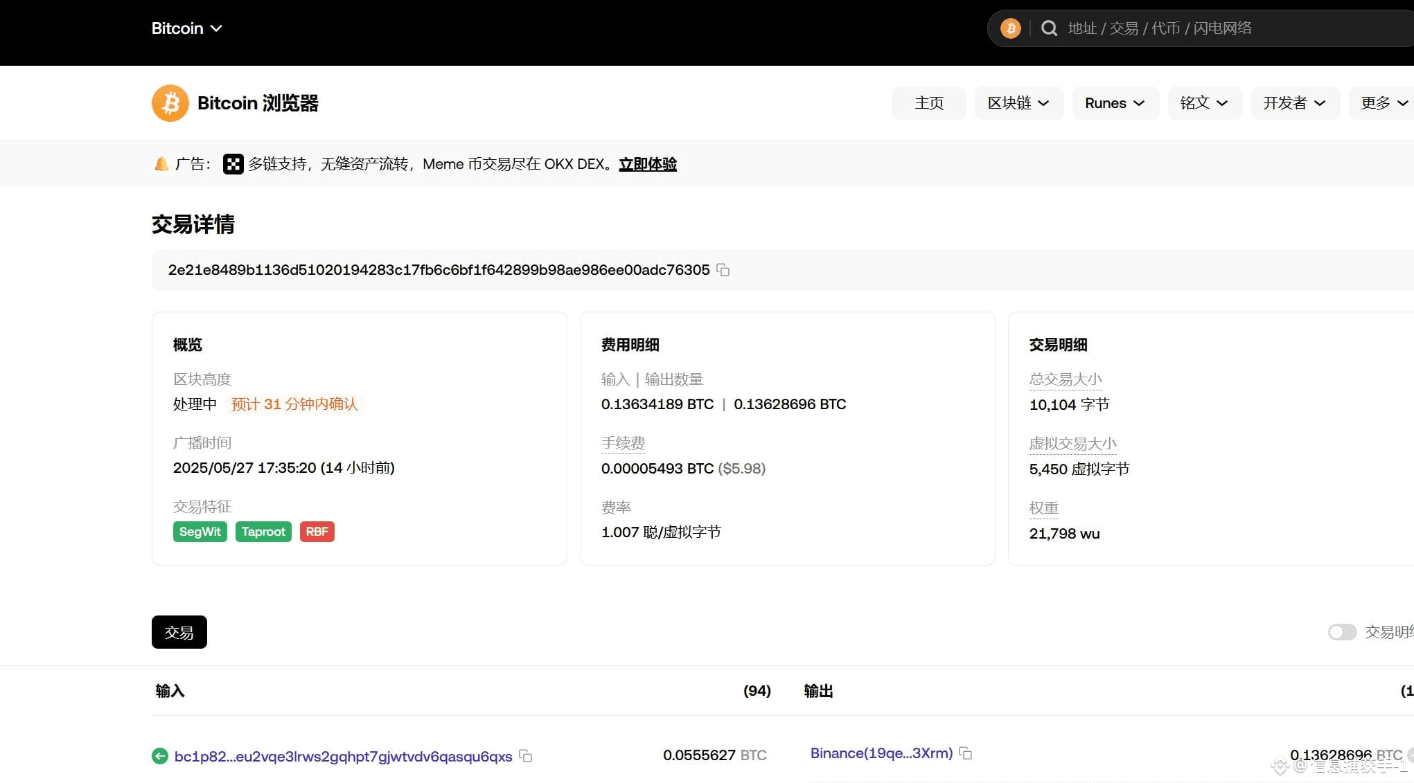This screenshot has width=1414, height=783.
Task: Go to the 主页 menu item
Action: click(x=928, y=103)
